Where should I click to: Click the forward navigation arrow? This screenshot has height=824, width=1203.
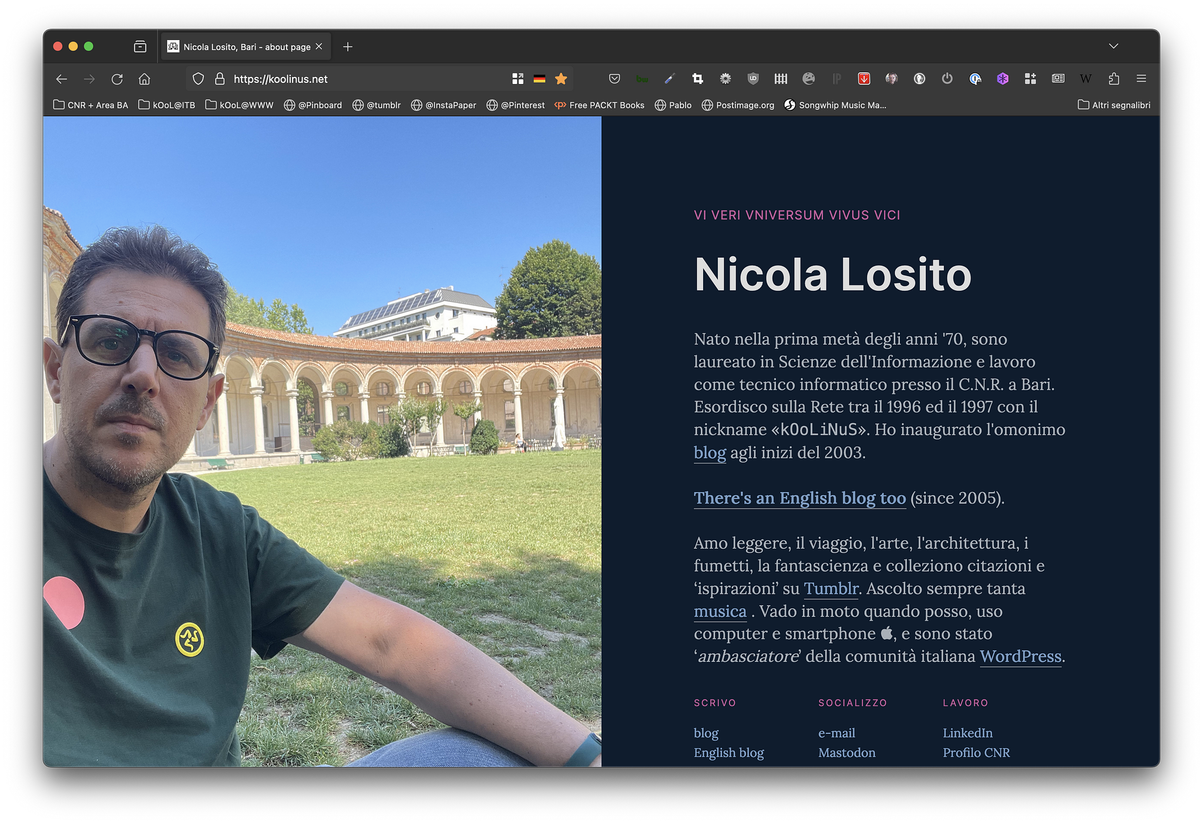tap(89, 79)
